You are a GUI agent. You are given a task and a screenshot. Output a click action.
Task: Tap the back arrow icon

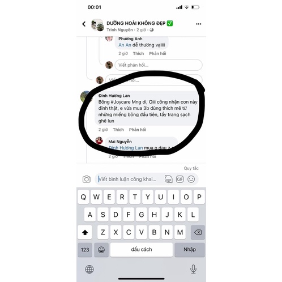(x=84, y=24)
